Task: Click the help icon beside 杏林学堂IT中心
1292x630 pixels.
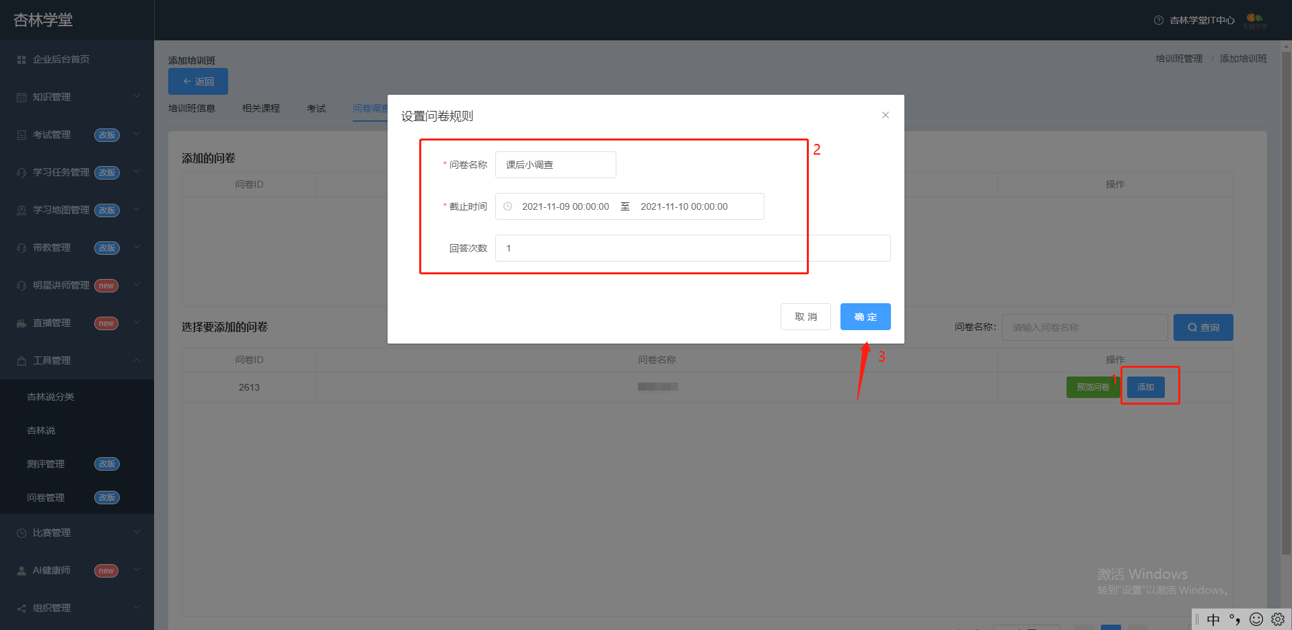Action: 1159,20
